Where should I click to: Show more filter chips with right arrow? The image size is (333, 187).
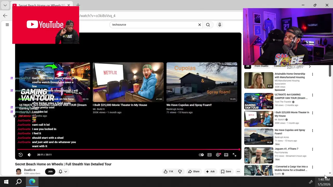[x=310, y=66]
